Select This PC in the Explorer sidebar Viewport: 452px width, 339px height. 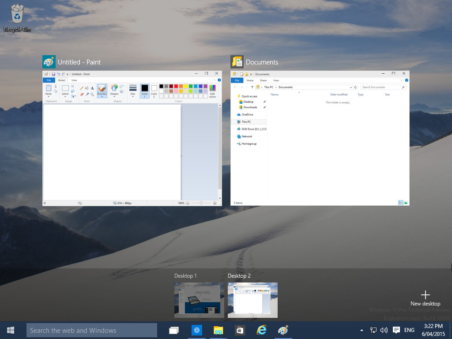click(246, 122)
